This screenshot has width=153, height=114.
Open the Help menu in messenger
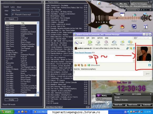point(107,38)
